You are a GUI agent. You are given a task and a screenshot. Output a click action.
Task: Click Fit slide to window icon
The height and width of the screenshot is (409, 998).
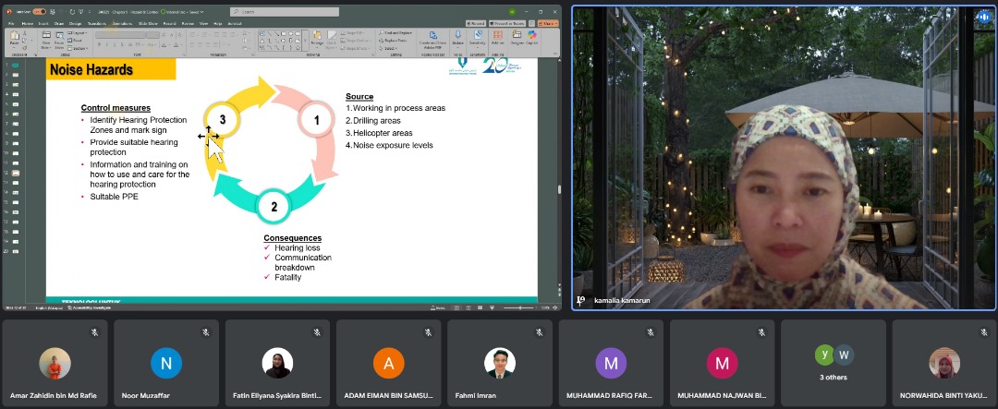pyautogui.click(x=555, y=307)
